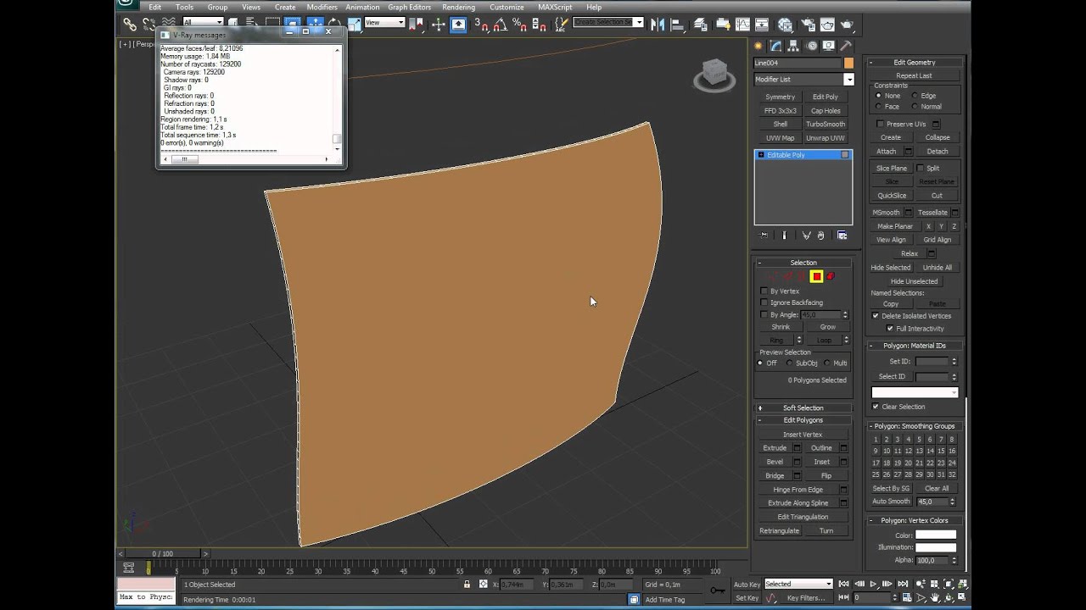Toggle the Percent Snap icon
The width and height of the screenshot is (1086, 610).
[x=520, y=24]
